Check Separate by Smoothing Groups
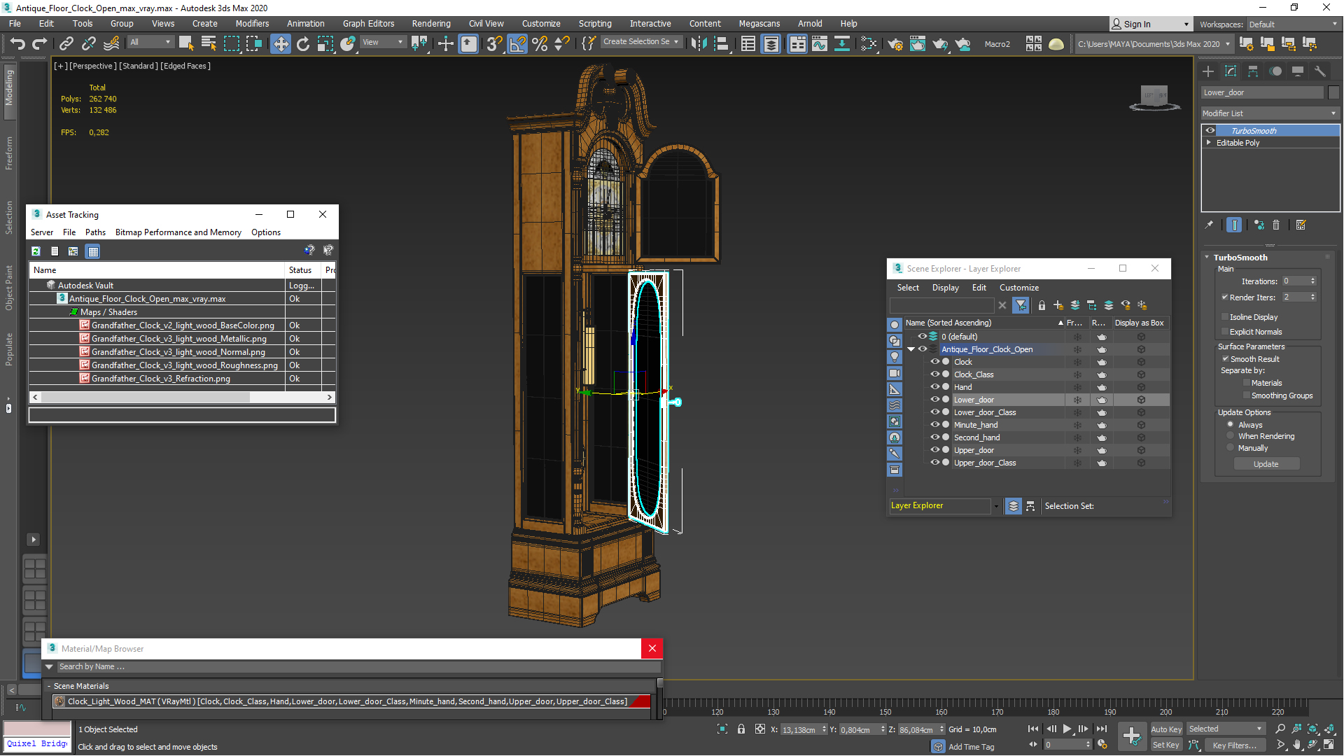This screenshot has height=756, width=1344. pyautogui.click(x=1247, y=395)
